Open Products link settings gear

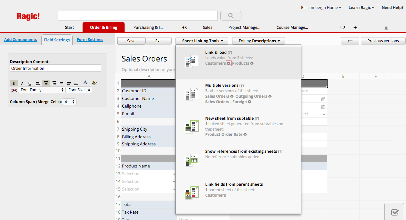252,63
